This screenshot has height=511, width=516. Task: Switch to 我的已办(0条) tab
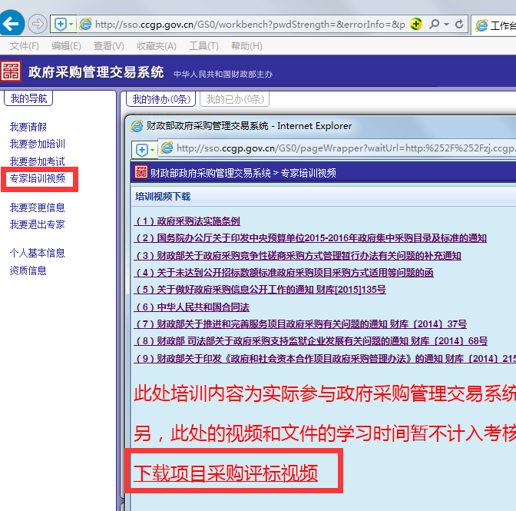235,99
